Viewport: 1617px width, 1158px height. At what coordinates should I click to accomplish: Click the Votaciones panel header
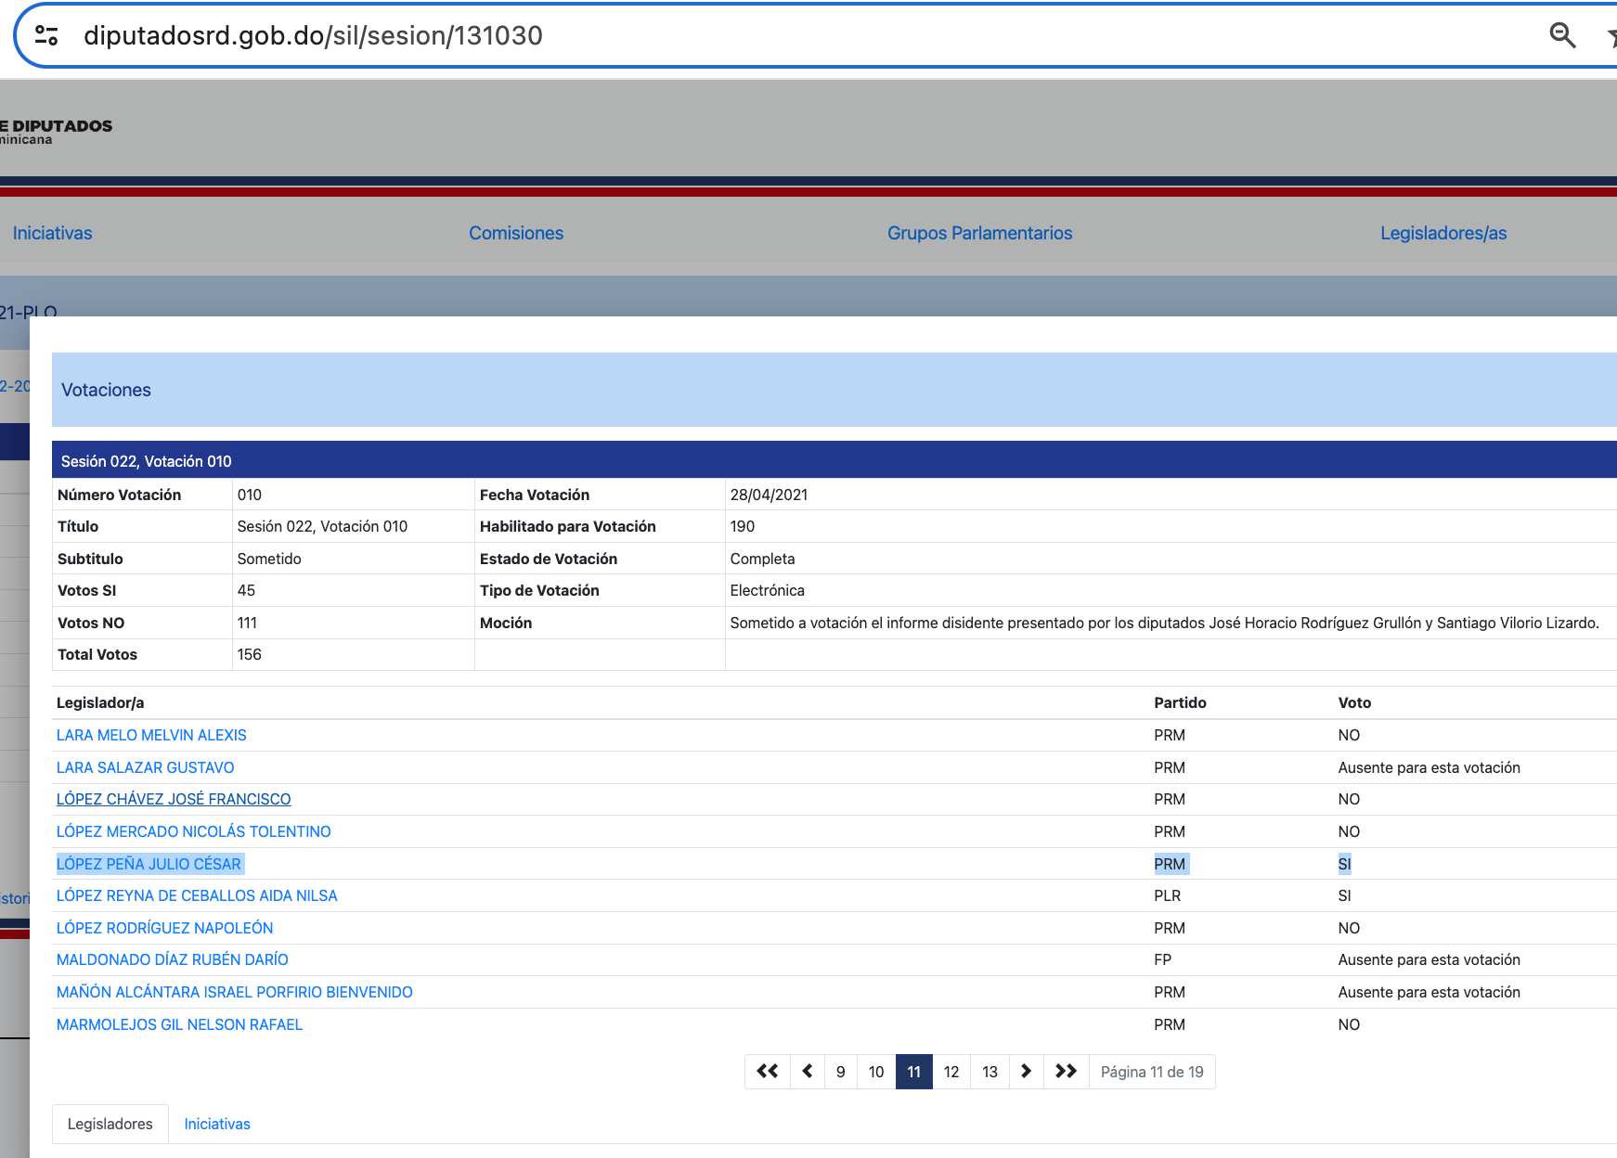tap(834, 390)
